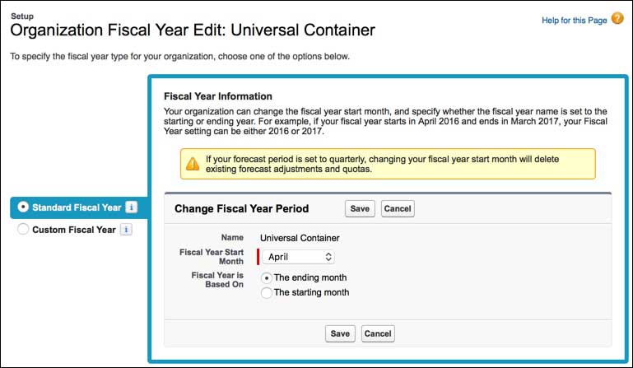
Task: Choose the ending month radio option
Action: pos(266,278)
